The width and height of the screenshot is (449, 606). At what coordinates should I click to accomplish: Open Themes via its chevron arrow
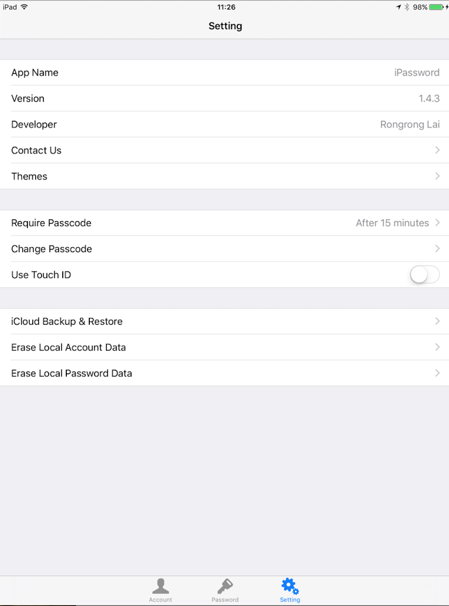437,176
